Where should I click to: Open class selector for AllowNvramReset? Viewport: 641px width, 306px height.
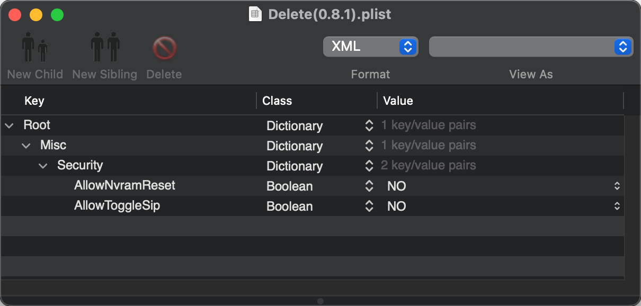pyautogui.click(x=369, y=186)
